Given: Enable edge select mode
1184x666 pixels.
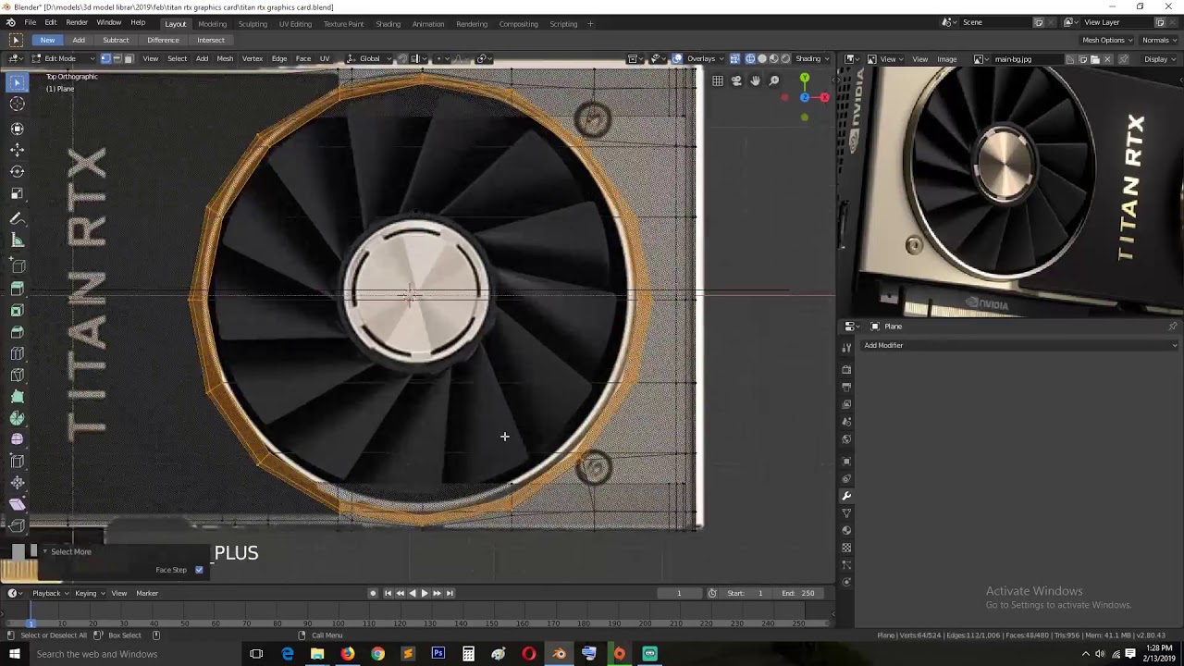Looking at the screenshot, I should click(117, 58).
